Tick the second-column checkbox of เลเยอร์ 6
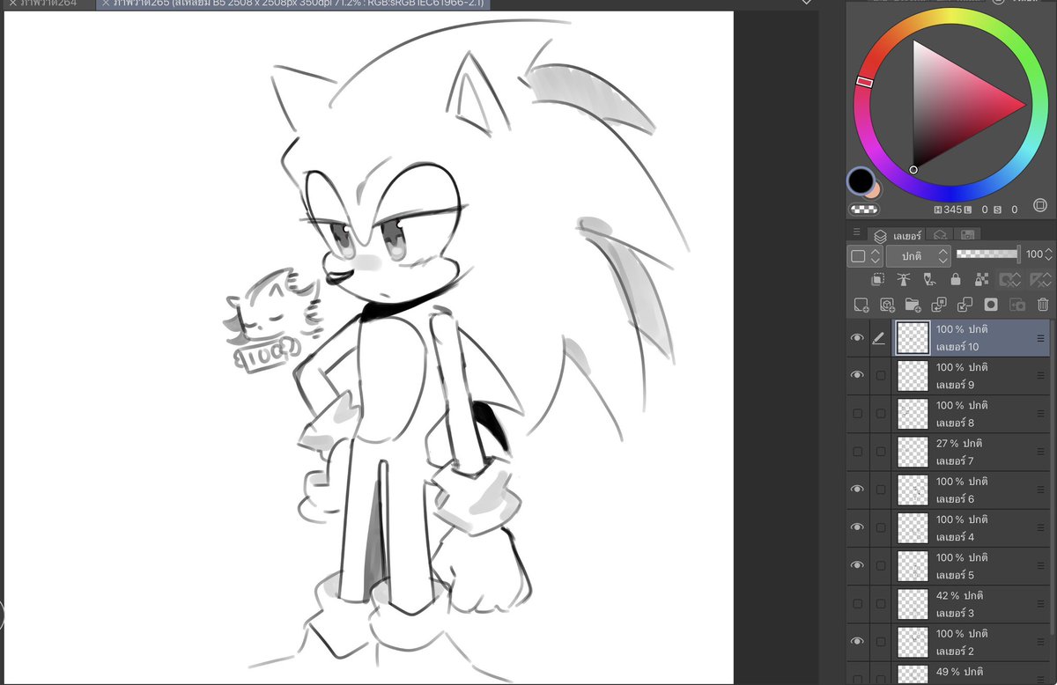Image resolution: width=1057 pixels, height=685 pixels. [880, 490]
